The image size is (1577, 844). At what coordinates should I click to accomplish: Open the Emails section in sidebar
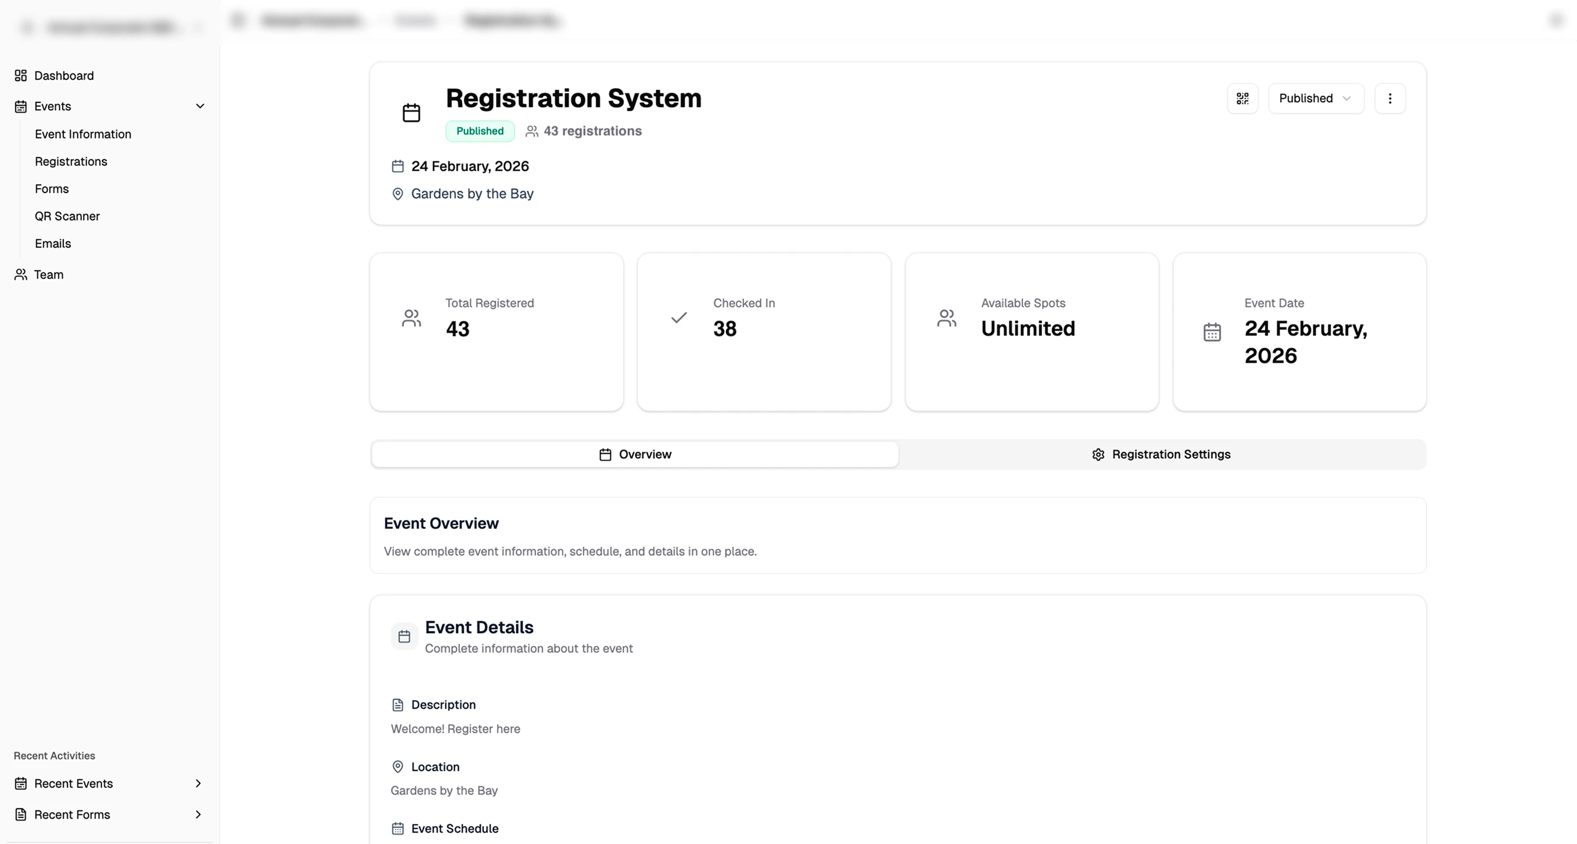(53, 243)
